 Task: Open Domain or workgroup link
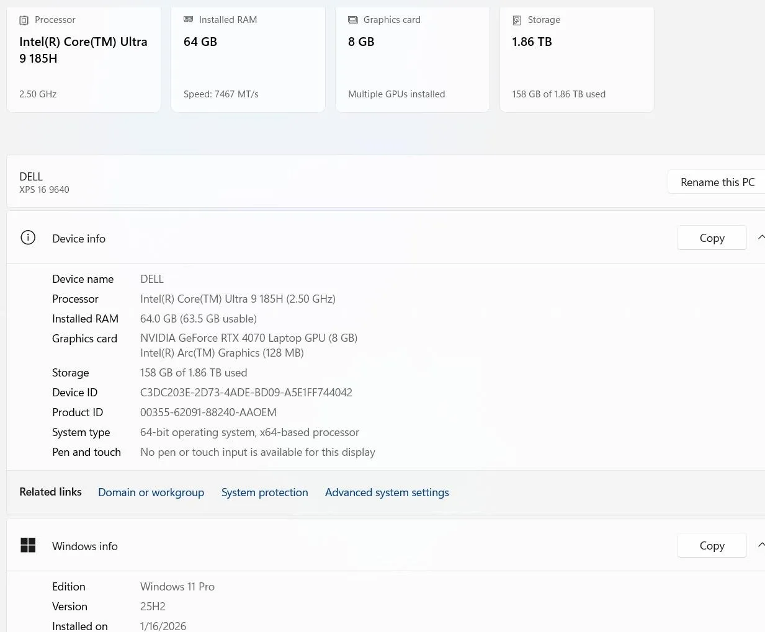click(151, 492)
